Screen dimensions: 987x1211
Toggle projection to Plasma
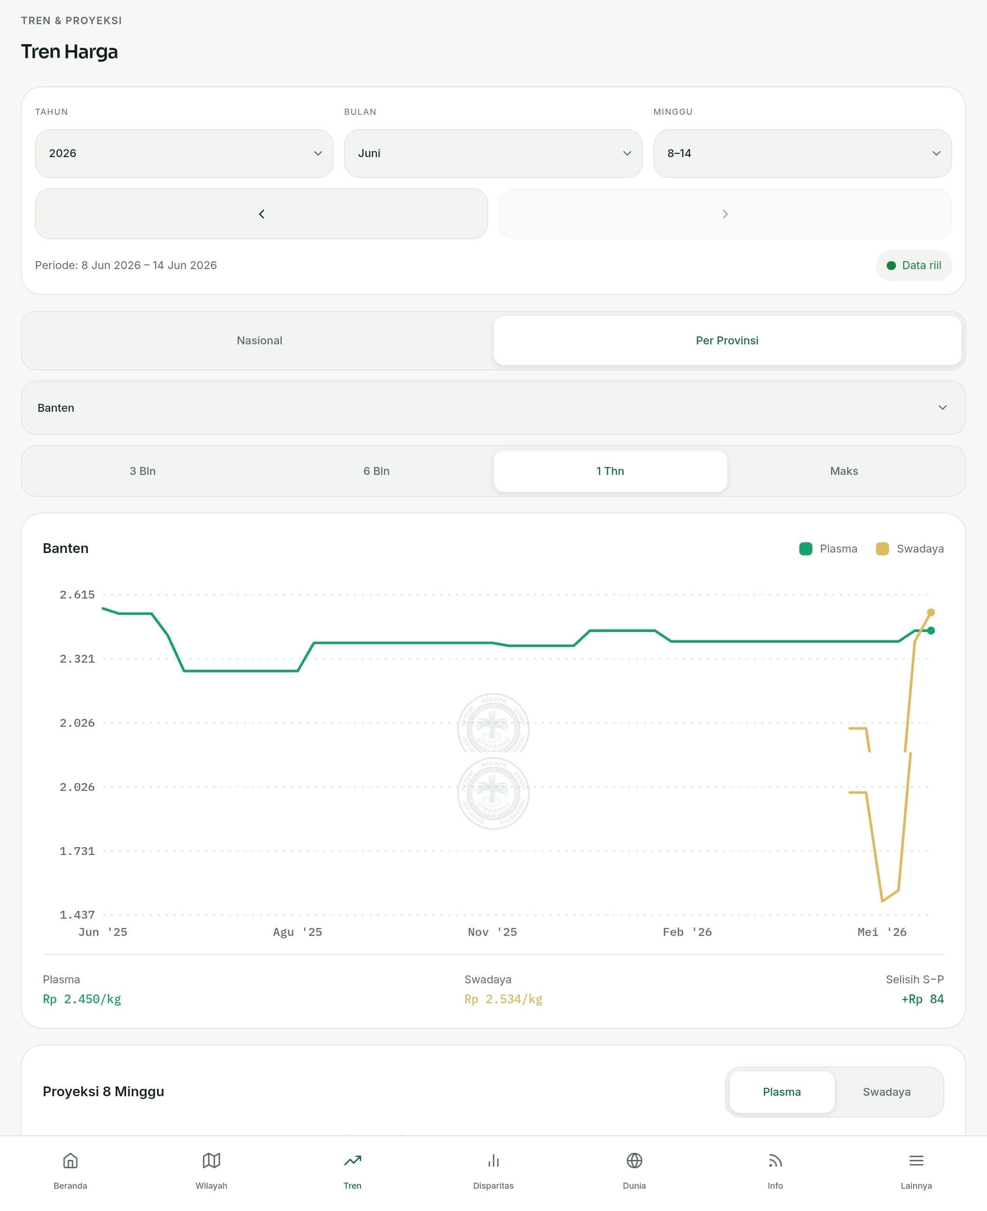(782, 1092)
